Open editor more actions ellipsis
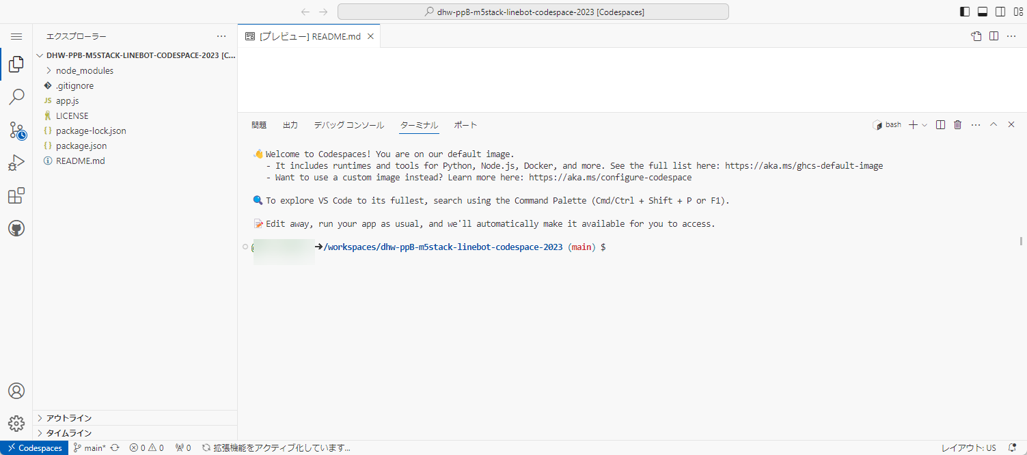Screen dimensions: 1027x455 [x=1011, y=36]
